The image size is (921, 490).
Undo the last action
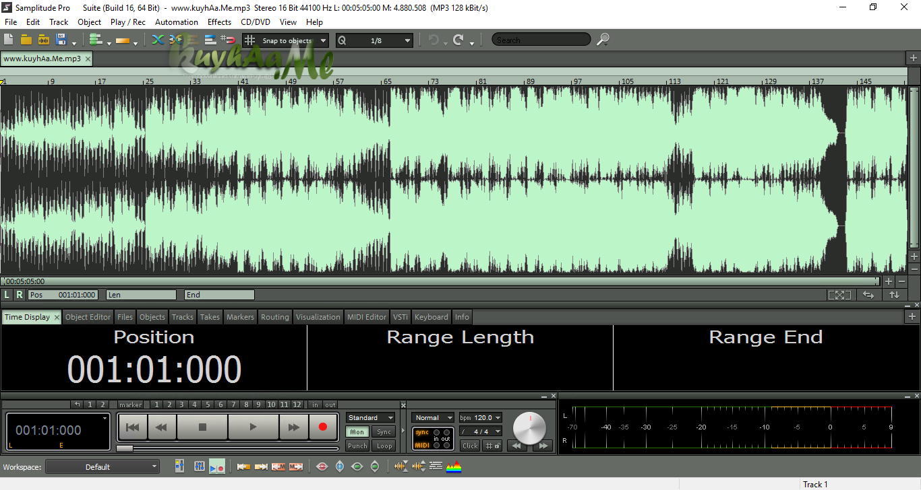click(x=433, y=40)
